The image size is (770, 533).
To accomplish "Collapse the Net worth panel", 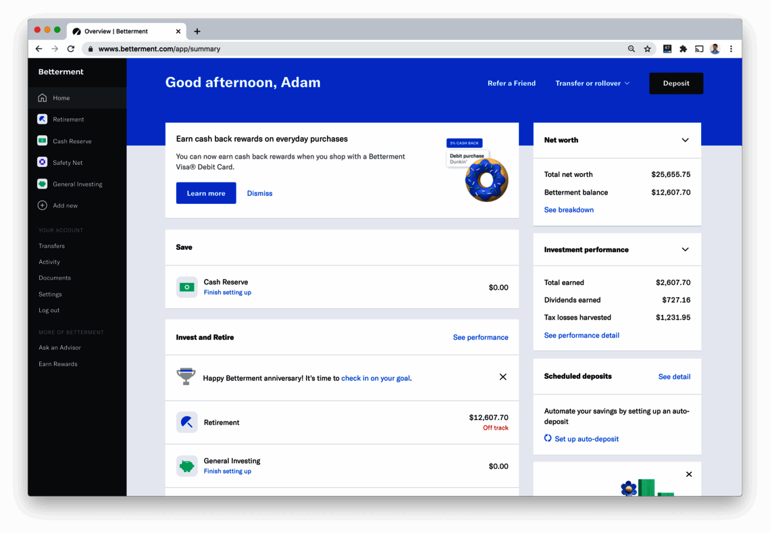I will pyautogui.click(x=685, y=141).
